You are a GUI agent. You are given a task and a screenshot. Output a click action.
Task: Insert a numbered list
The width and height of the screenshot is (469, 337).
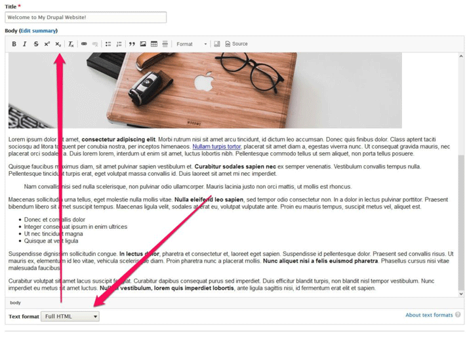click(x=119, y=44)
